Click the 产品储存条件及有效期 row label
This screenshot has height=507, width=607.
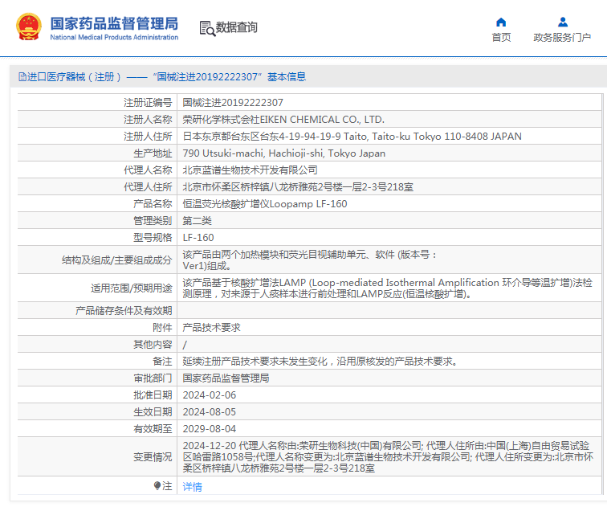(124, 311)
